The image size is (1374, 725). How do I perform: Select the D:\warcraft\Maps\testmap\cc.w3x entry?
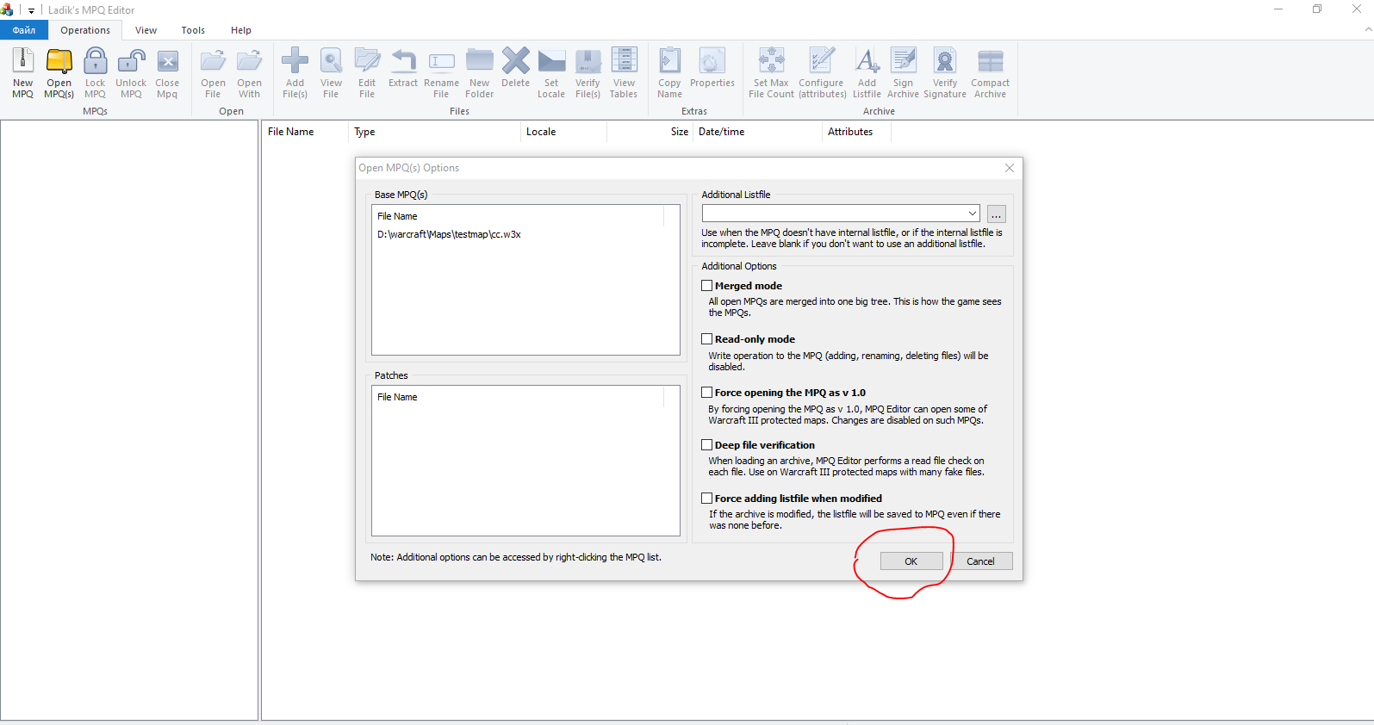(450, 234)
